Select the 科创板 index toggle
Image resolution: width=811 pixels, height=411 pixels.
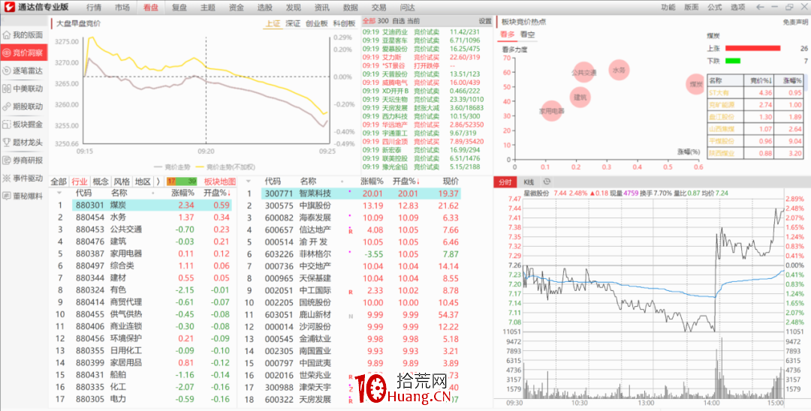point(344,23)
